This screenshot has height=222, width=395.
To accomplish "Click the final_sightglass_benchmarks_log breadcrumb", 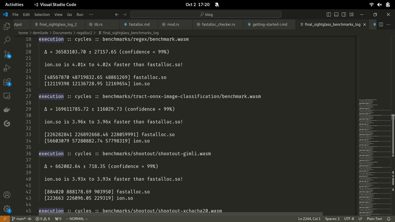I will 128,33.
